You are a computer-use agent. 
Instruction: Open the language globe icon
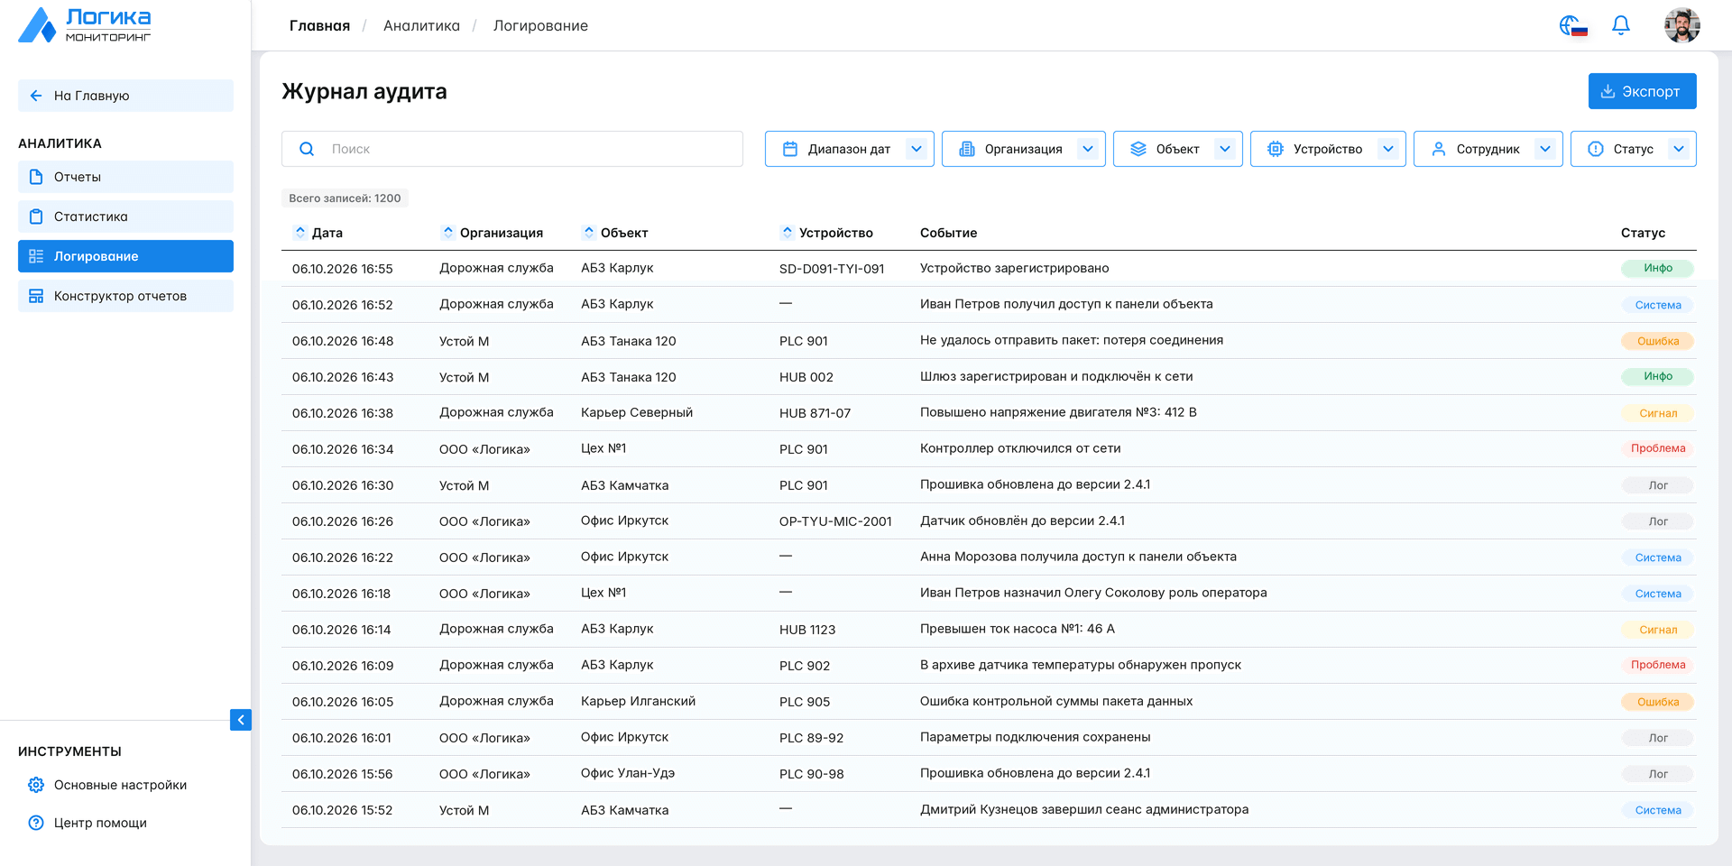[x=1572, y=26]
